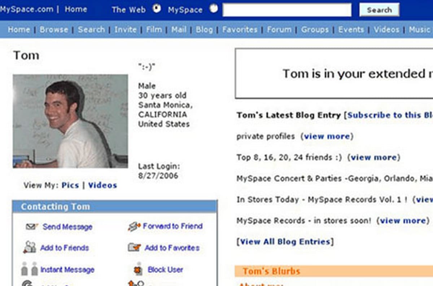This screenshot has width=433, height=286.
Task: Click the Add to Favorites icon
Action: pyautogui.click(x=134, y=247)
